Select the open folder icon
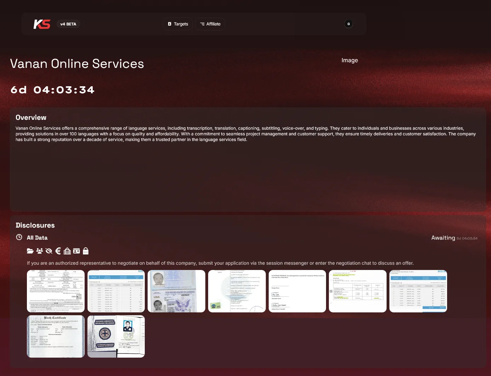Screen dimensions: 491x376 pyautogui.click(x=30, y=251)
